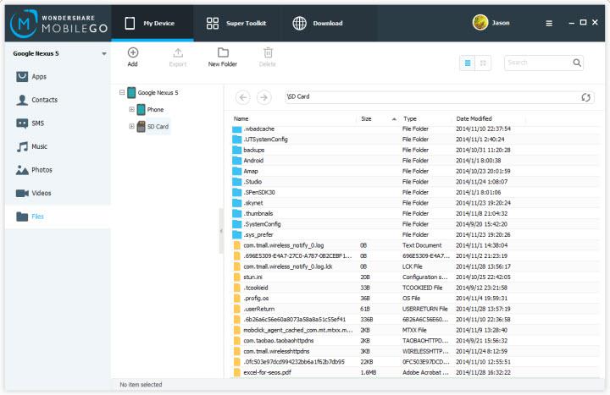
Task: Select the Amap folder
Action: point(414,171)
